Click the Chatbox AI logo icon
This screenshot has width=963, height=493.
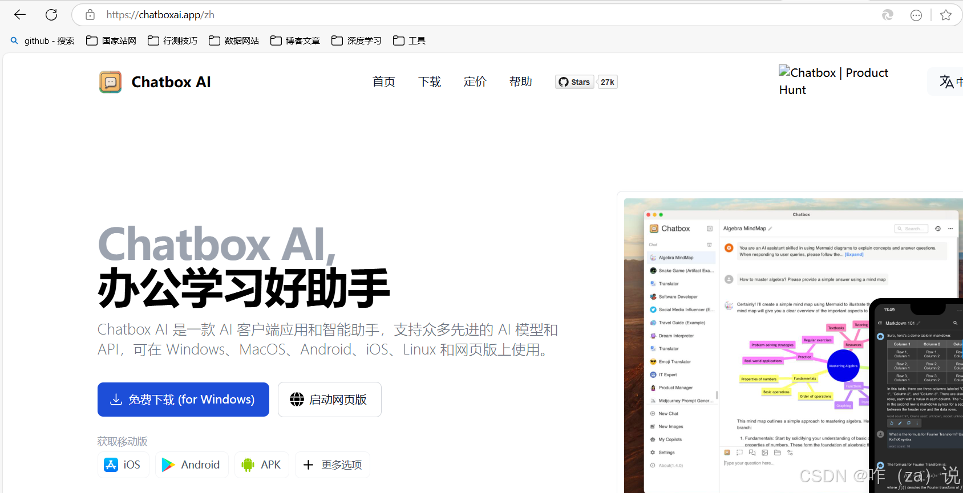[110, 82]
